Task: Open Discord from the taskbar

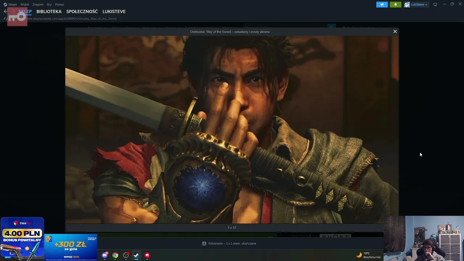Action: pos(105,255)
